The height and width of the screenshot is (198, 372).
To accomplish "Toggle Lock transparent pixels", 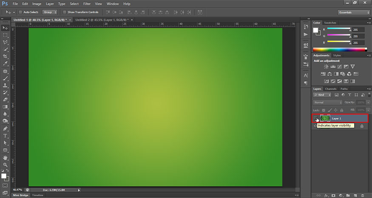I will 323,110.
